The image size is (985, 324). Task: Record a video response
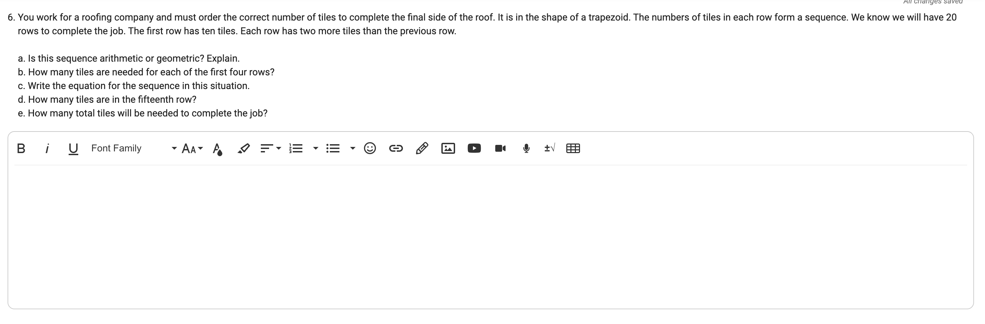point(500,148)
